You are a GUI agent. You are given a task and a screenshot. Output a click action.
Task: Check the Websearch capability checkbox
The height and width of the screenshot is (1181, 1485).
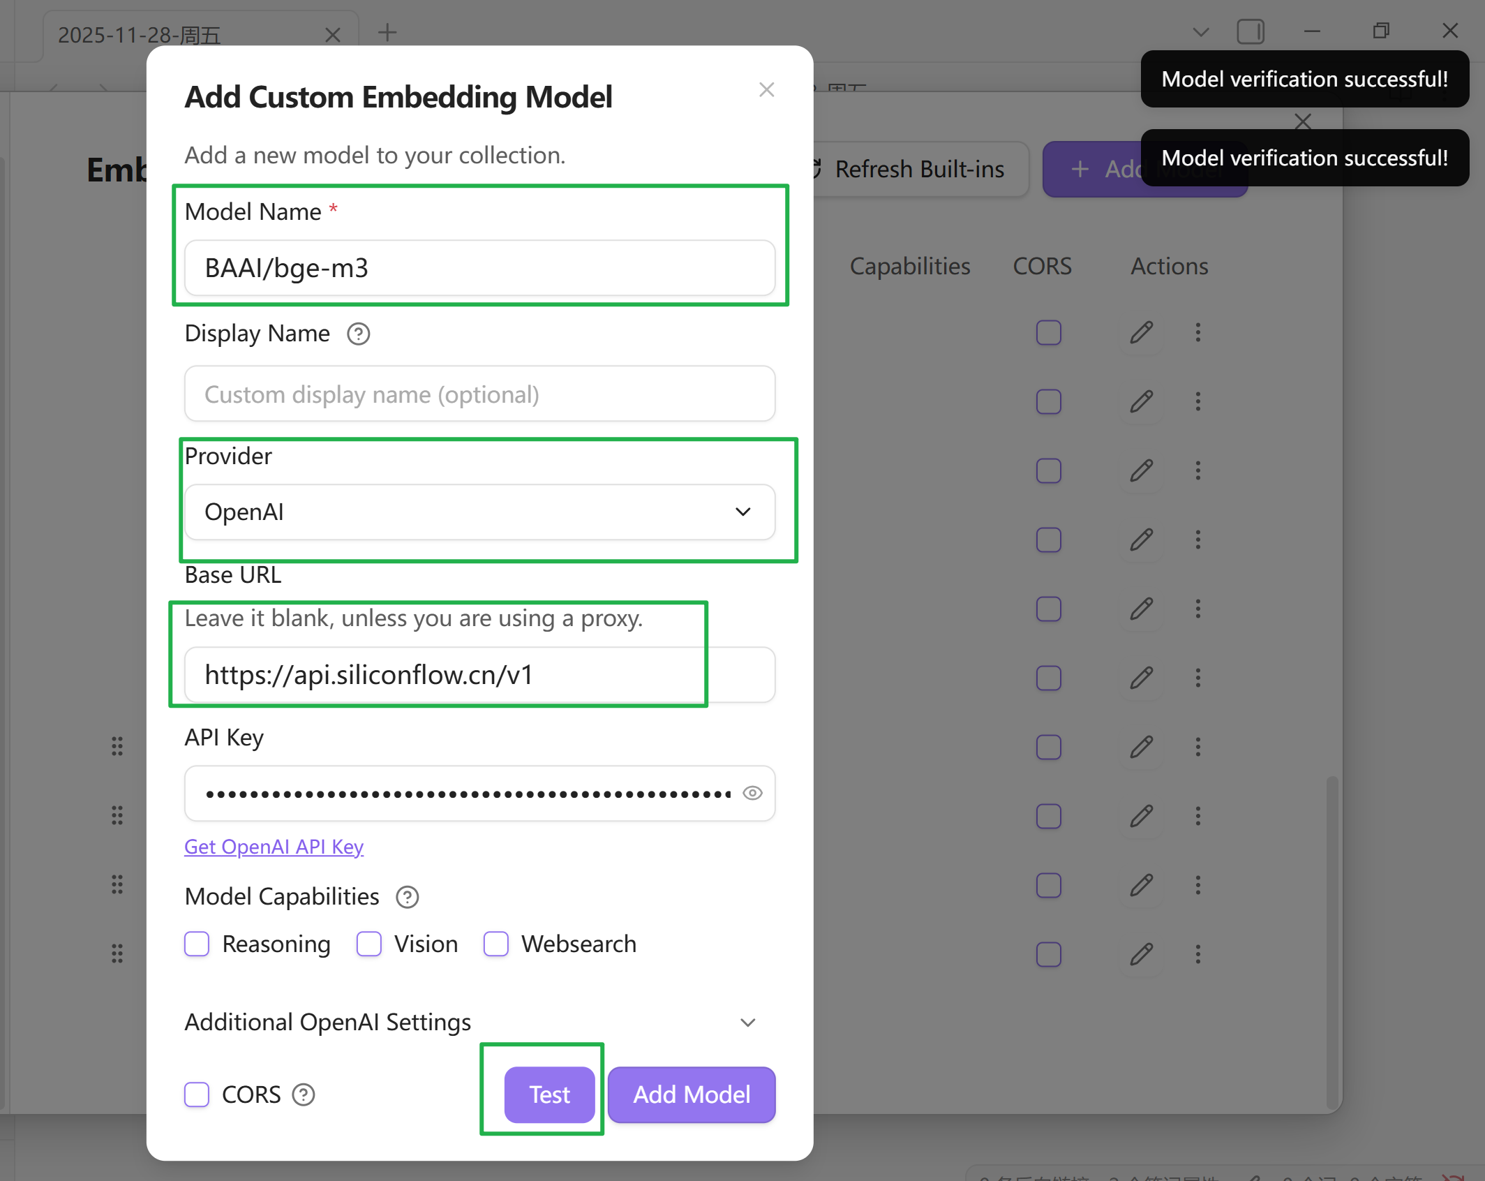[x=496, y=944]
